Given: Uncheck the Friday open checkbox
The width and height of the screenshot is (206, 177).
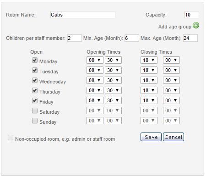Looking at the screenshot, I should pyautogui.click(x=35, y=100).
